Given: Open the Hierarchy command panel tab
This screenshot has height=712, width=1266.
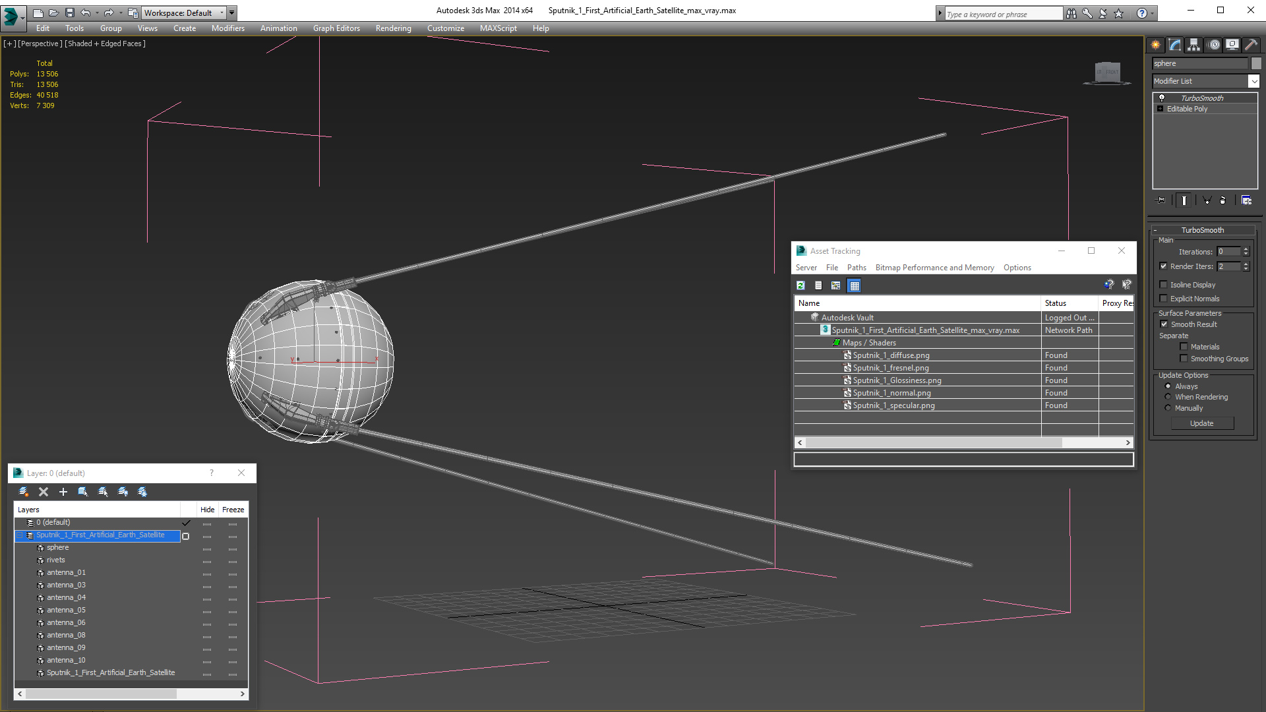Looking at the screenshot, I should pyautogui.click(x=1194, y=45).
